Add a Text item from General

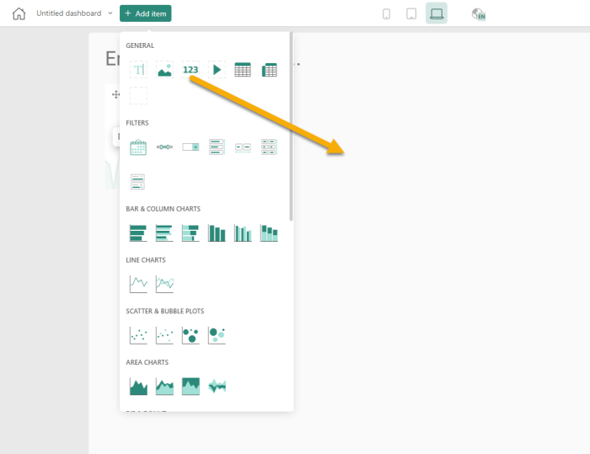138,70
